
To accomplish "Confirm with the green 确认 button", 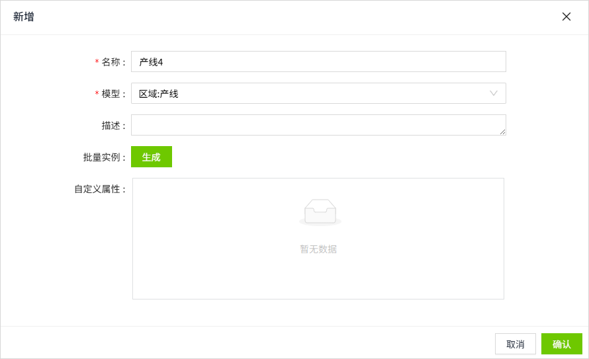I will tap(562, 344).
